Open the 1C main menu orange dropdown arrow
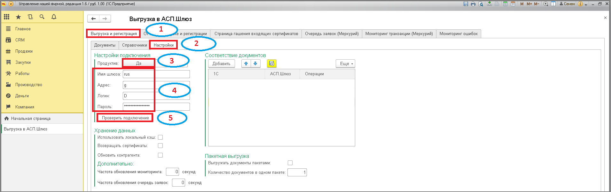This screenshot has width=611, height=192. pos(11,4)
